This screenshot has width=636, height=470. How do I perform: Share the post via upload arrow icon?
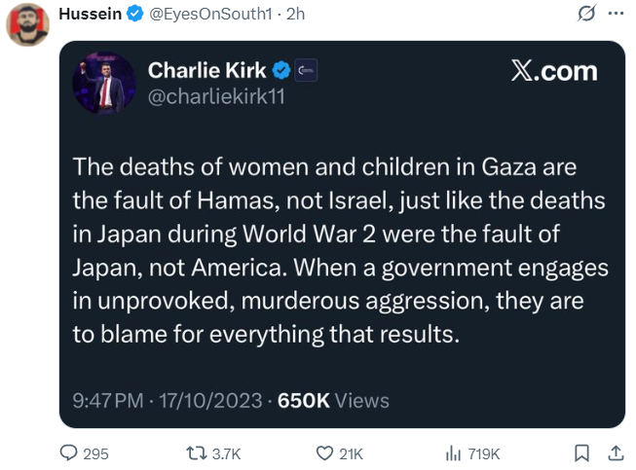pyautogui.click(x=616, y=453)
